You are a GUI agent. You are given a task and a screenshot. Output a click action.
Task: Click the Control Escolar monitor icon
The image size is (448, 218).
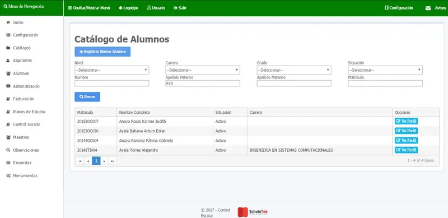click(8, 124)
